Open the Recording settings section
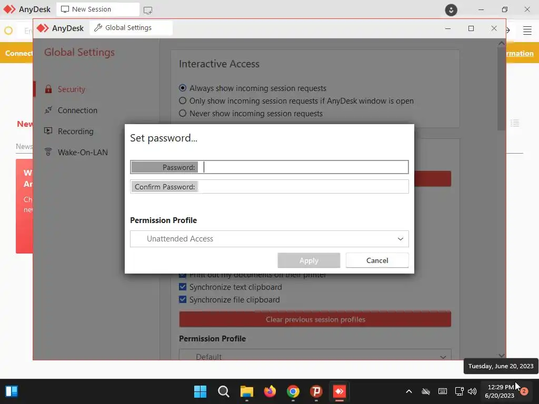The image size is (539, 404). point(76,131)
